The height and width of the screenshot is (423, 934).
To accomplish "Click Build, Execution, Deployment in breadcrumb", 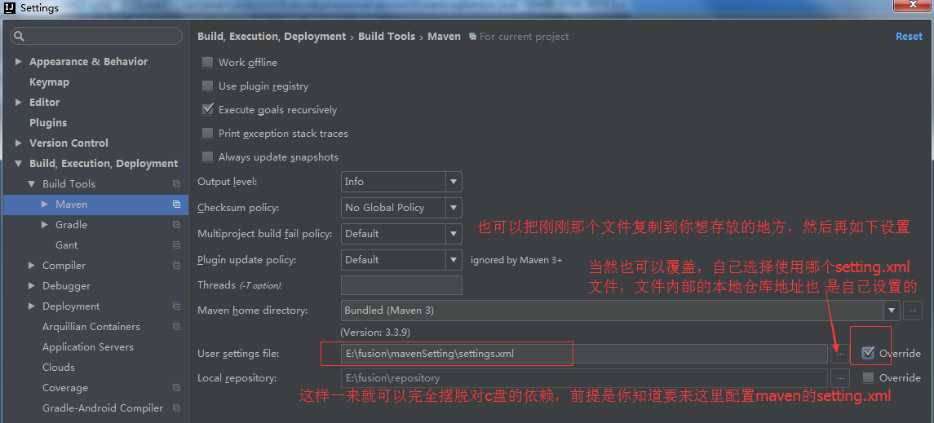I will point(272,37).
